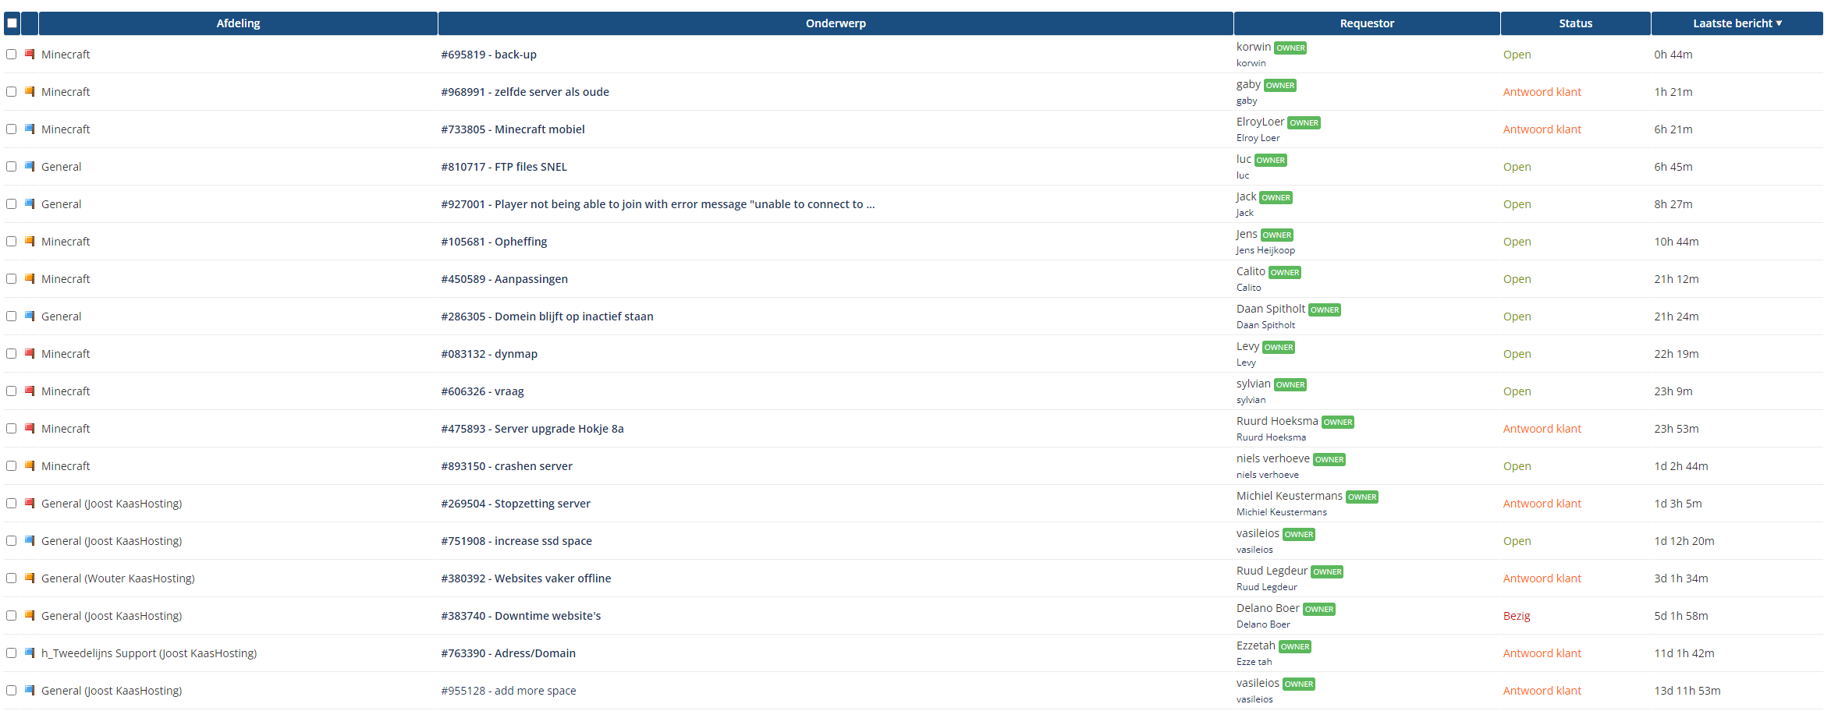Check the box for ticket #695819 back-up
Image resolution: width=1831 pixels, height=711 pixels.
(x=11, y=54)
